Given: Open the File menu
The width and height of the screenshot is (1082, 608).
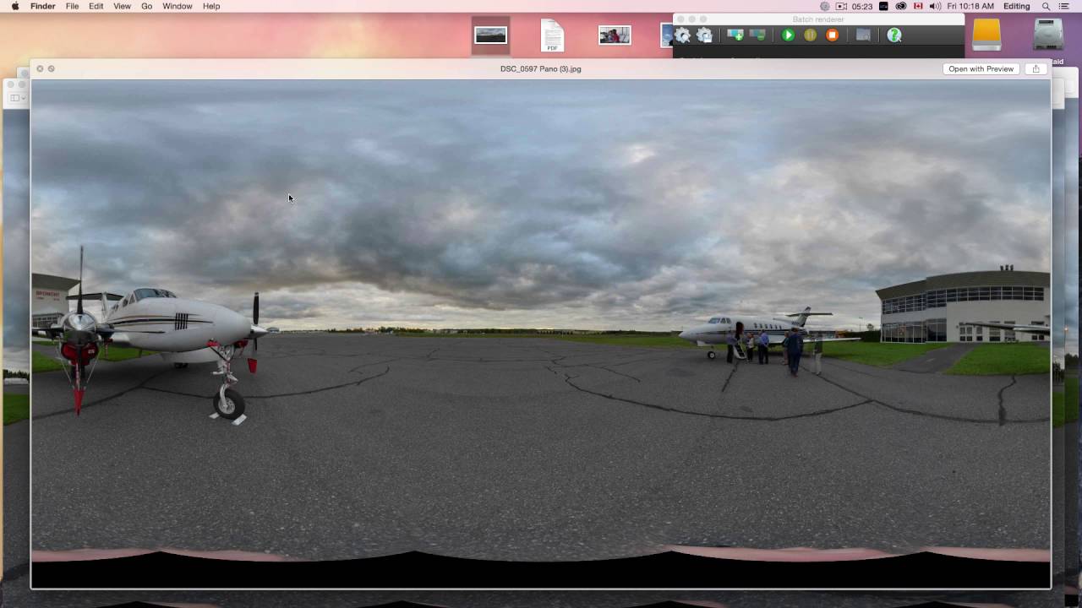Looking at the screenshot, I should point(73,6).
